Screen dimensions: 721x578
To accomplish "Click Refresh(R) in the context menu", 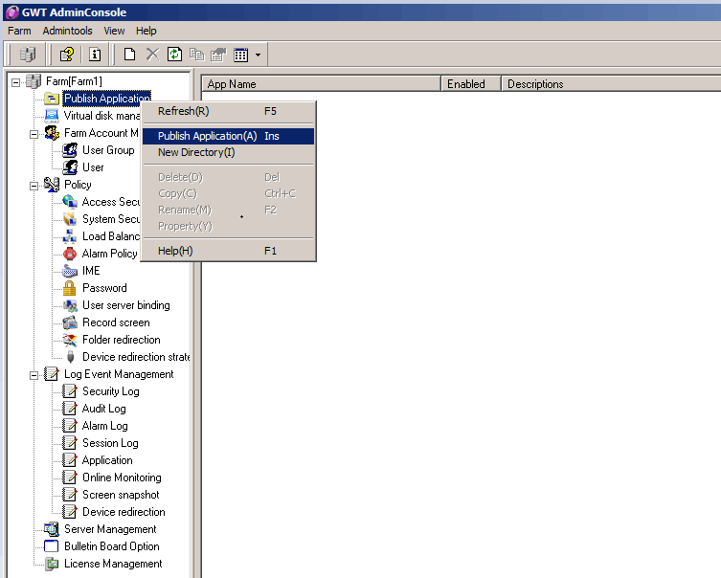I will pyautogui.click(x=183, y=111).
